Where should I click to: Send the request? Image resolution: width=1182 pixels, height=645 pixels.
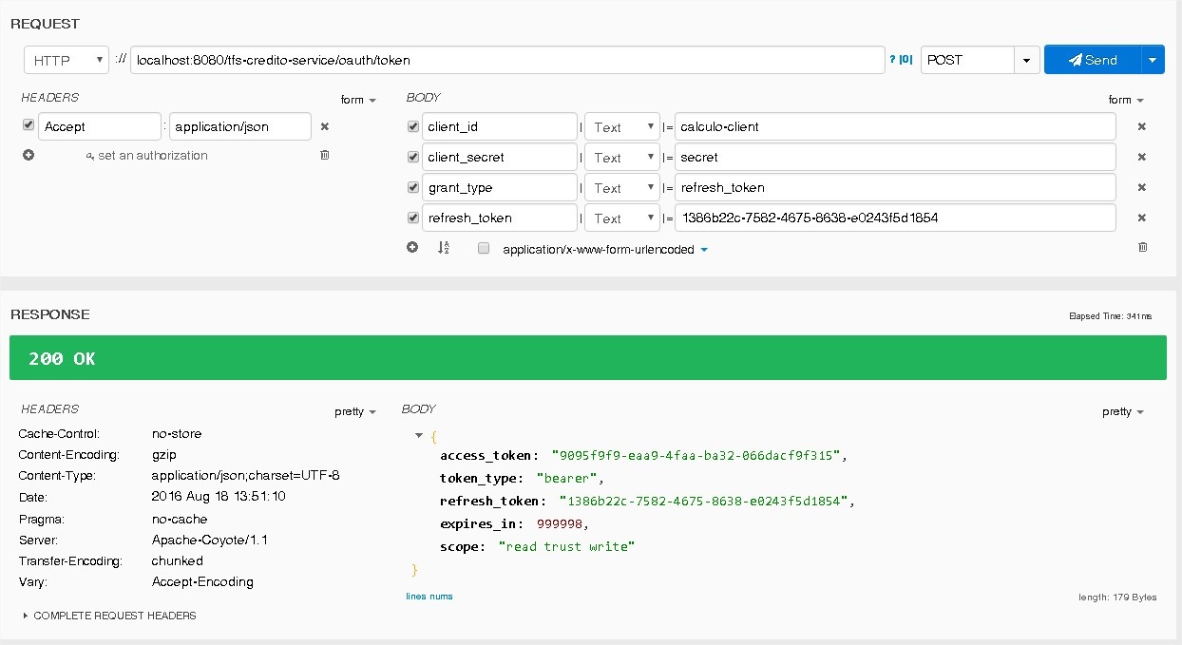point(1093,60)
